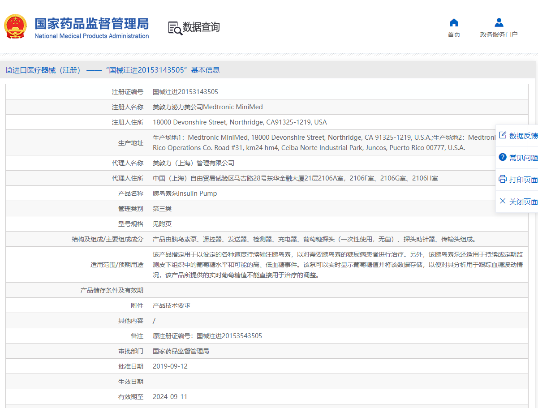Image resolution: width=538 pixels, height=408 pixels.
Task: Click the 中国（上海）自由贸易试验区 address cell
Action: [338, 178]
